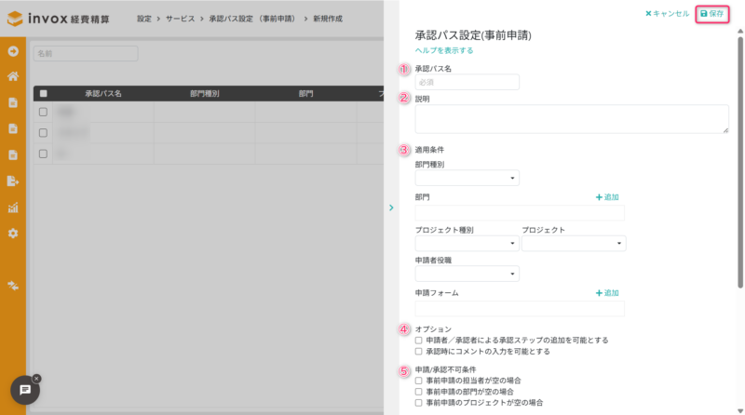Click the 説明 text area
745x415 pixels.
click(572, 119)
